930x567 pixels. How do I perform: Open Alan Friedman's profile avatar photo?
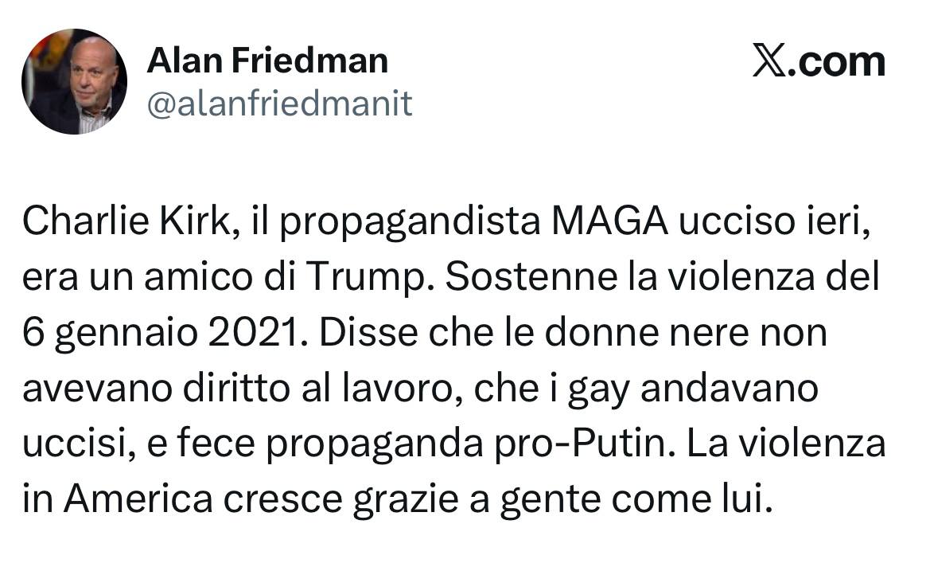pyautogui.click(x=74, y=81)
